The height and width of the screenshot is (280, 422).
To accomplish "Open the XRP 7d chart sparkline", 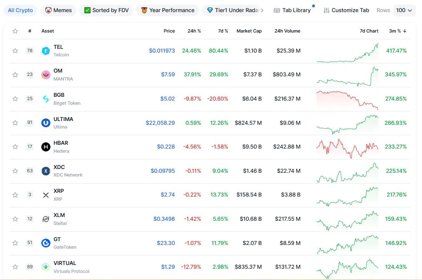I will (x=347, y=197).
